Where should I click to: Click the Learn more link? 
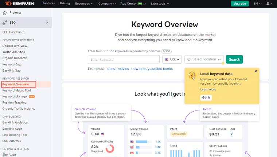(x=208, y=89)
